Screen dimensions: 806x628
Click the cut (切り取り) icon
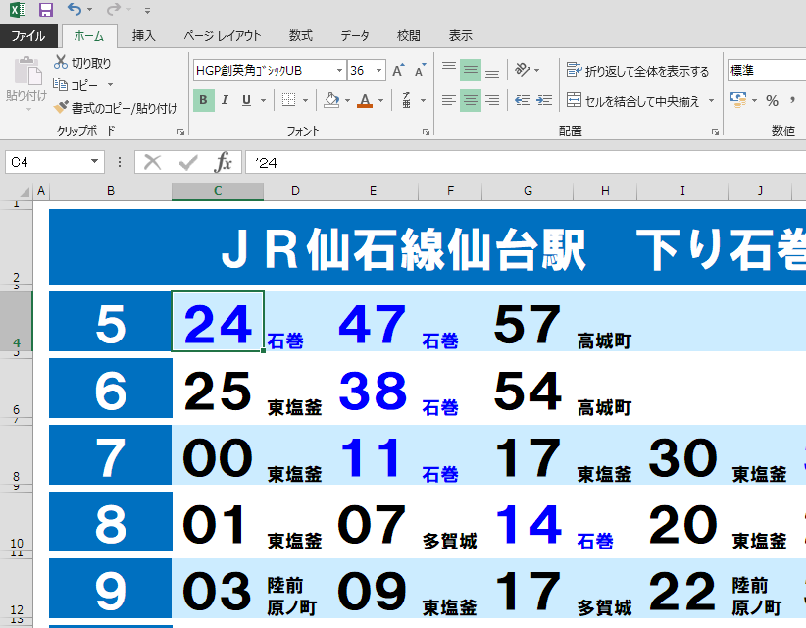tap(63, 60)
